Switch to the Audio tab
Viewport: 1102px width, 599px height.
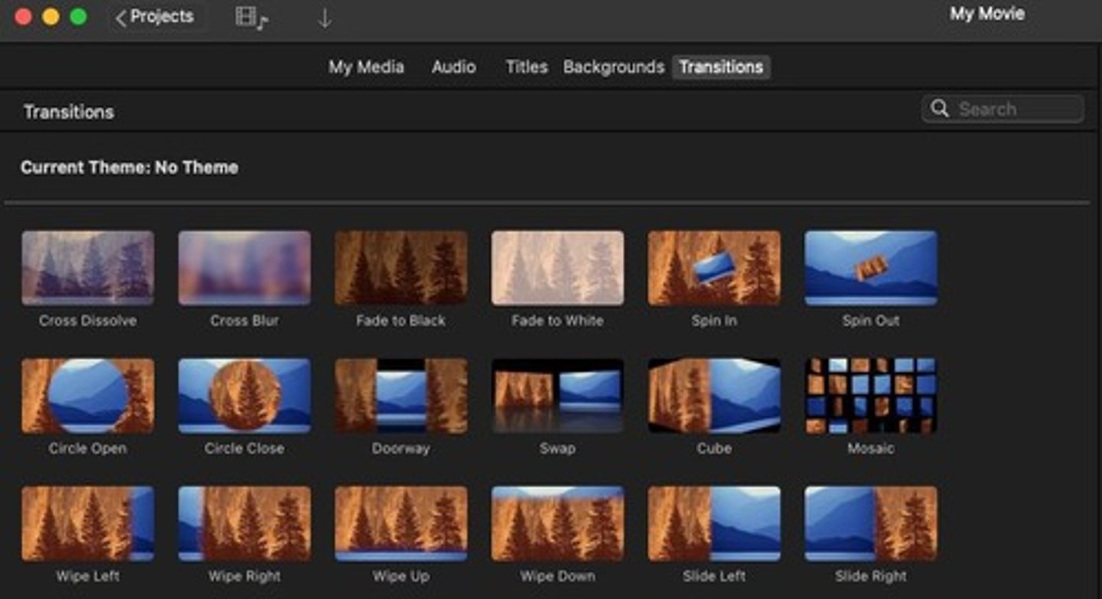(453, 67)
